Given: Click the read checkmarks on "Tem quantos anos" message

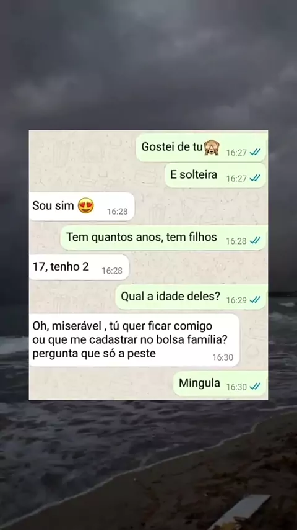Looking at the screenshot, I should coord(255,241).
